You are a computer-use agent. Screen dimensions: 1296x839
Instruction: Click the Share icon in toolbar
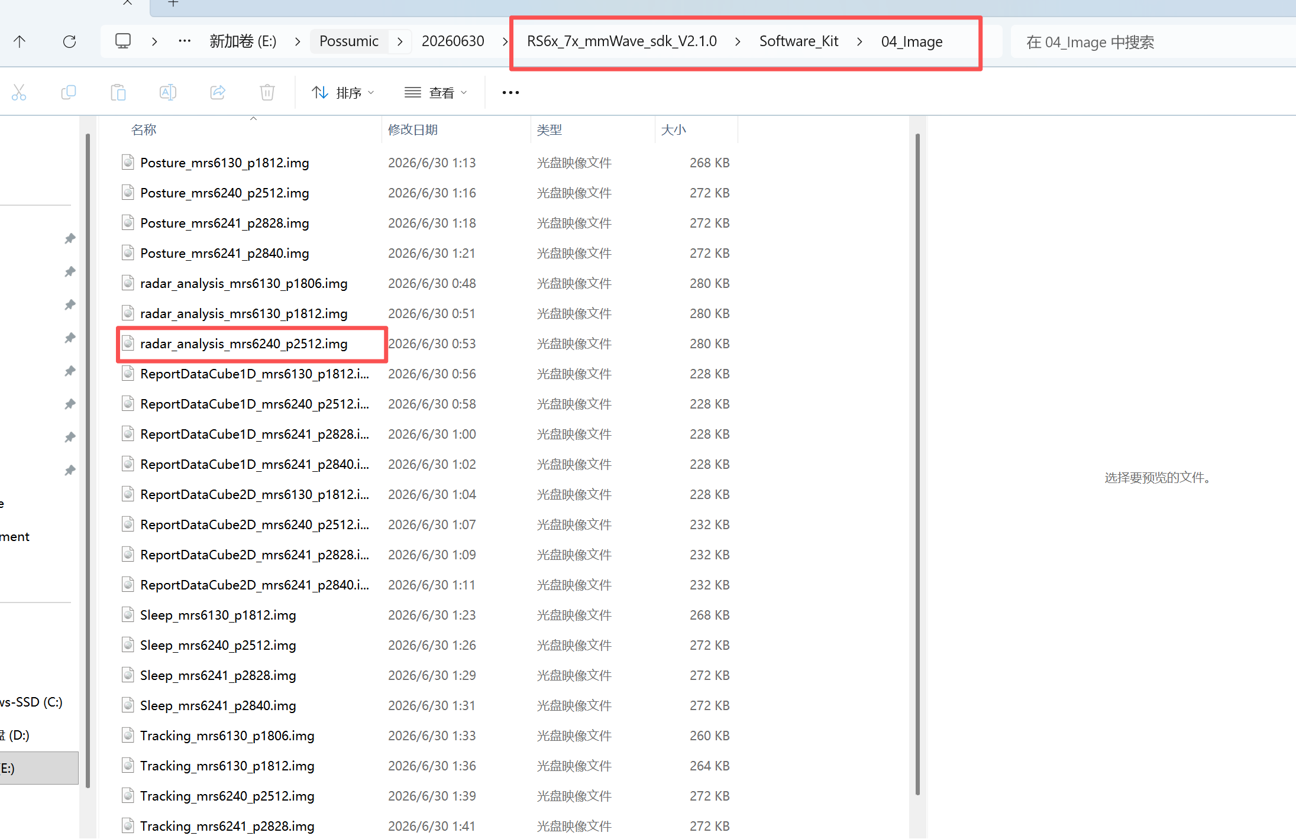[x=218, y=92]
